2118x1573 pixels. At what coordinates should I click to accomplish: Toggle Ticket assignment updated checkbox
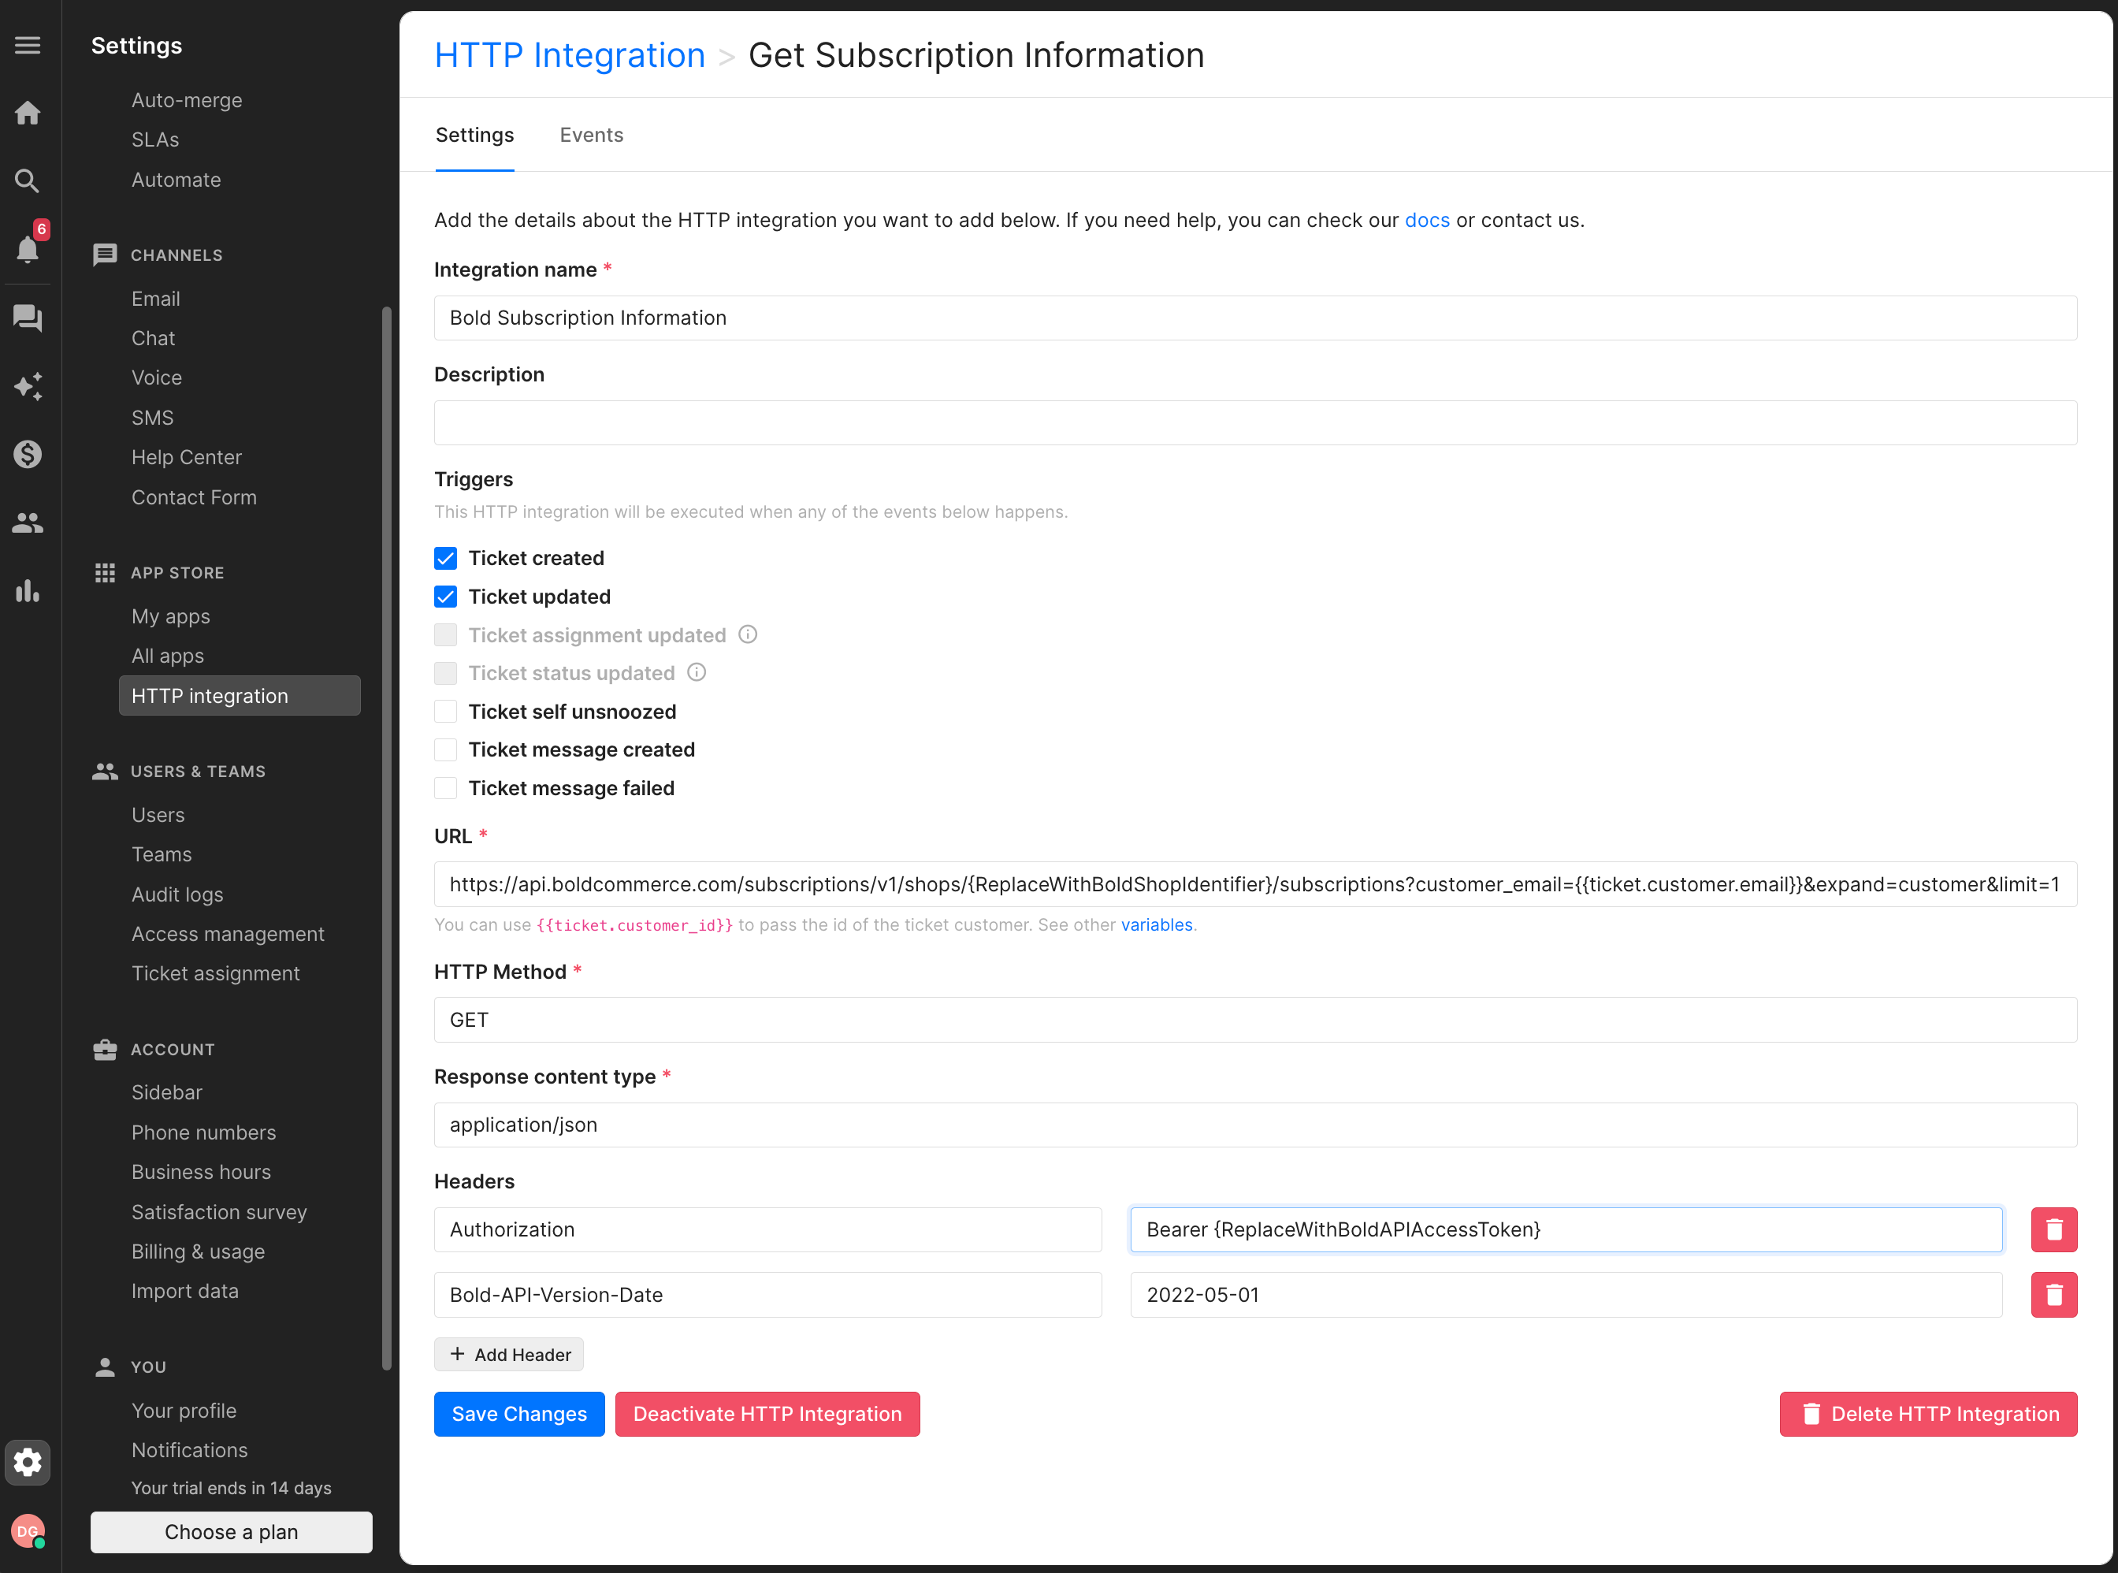[x=445, y=635]
